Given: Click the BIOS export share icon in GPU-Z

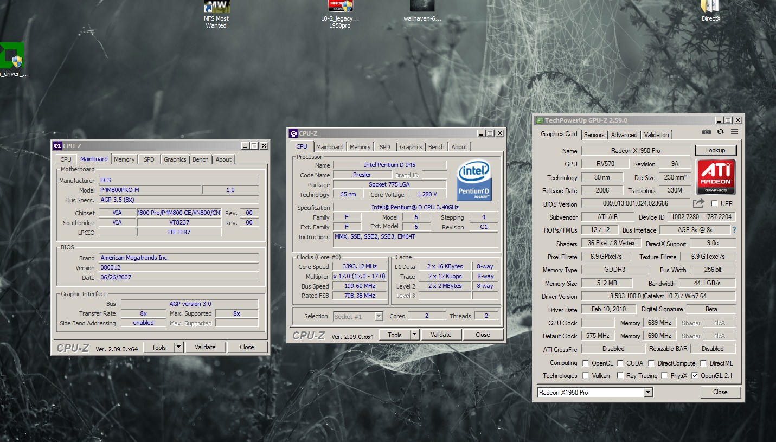Looking at the screenshot, I should point(698,203).
